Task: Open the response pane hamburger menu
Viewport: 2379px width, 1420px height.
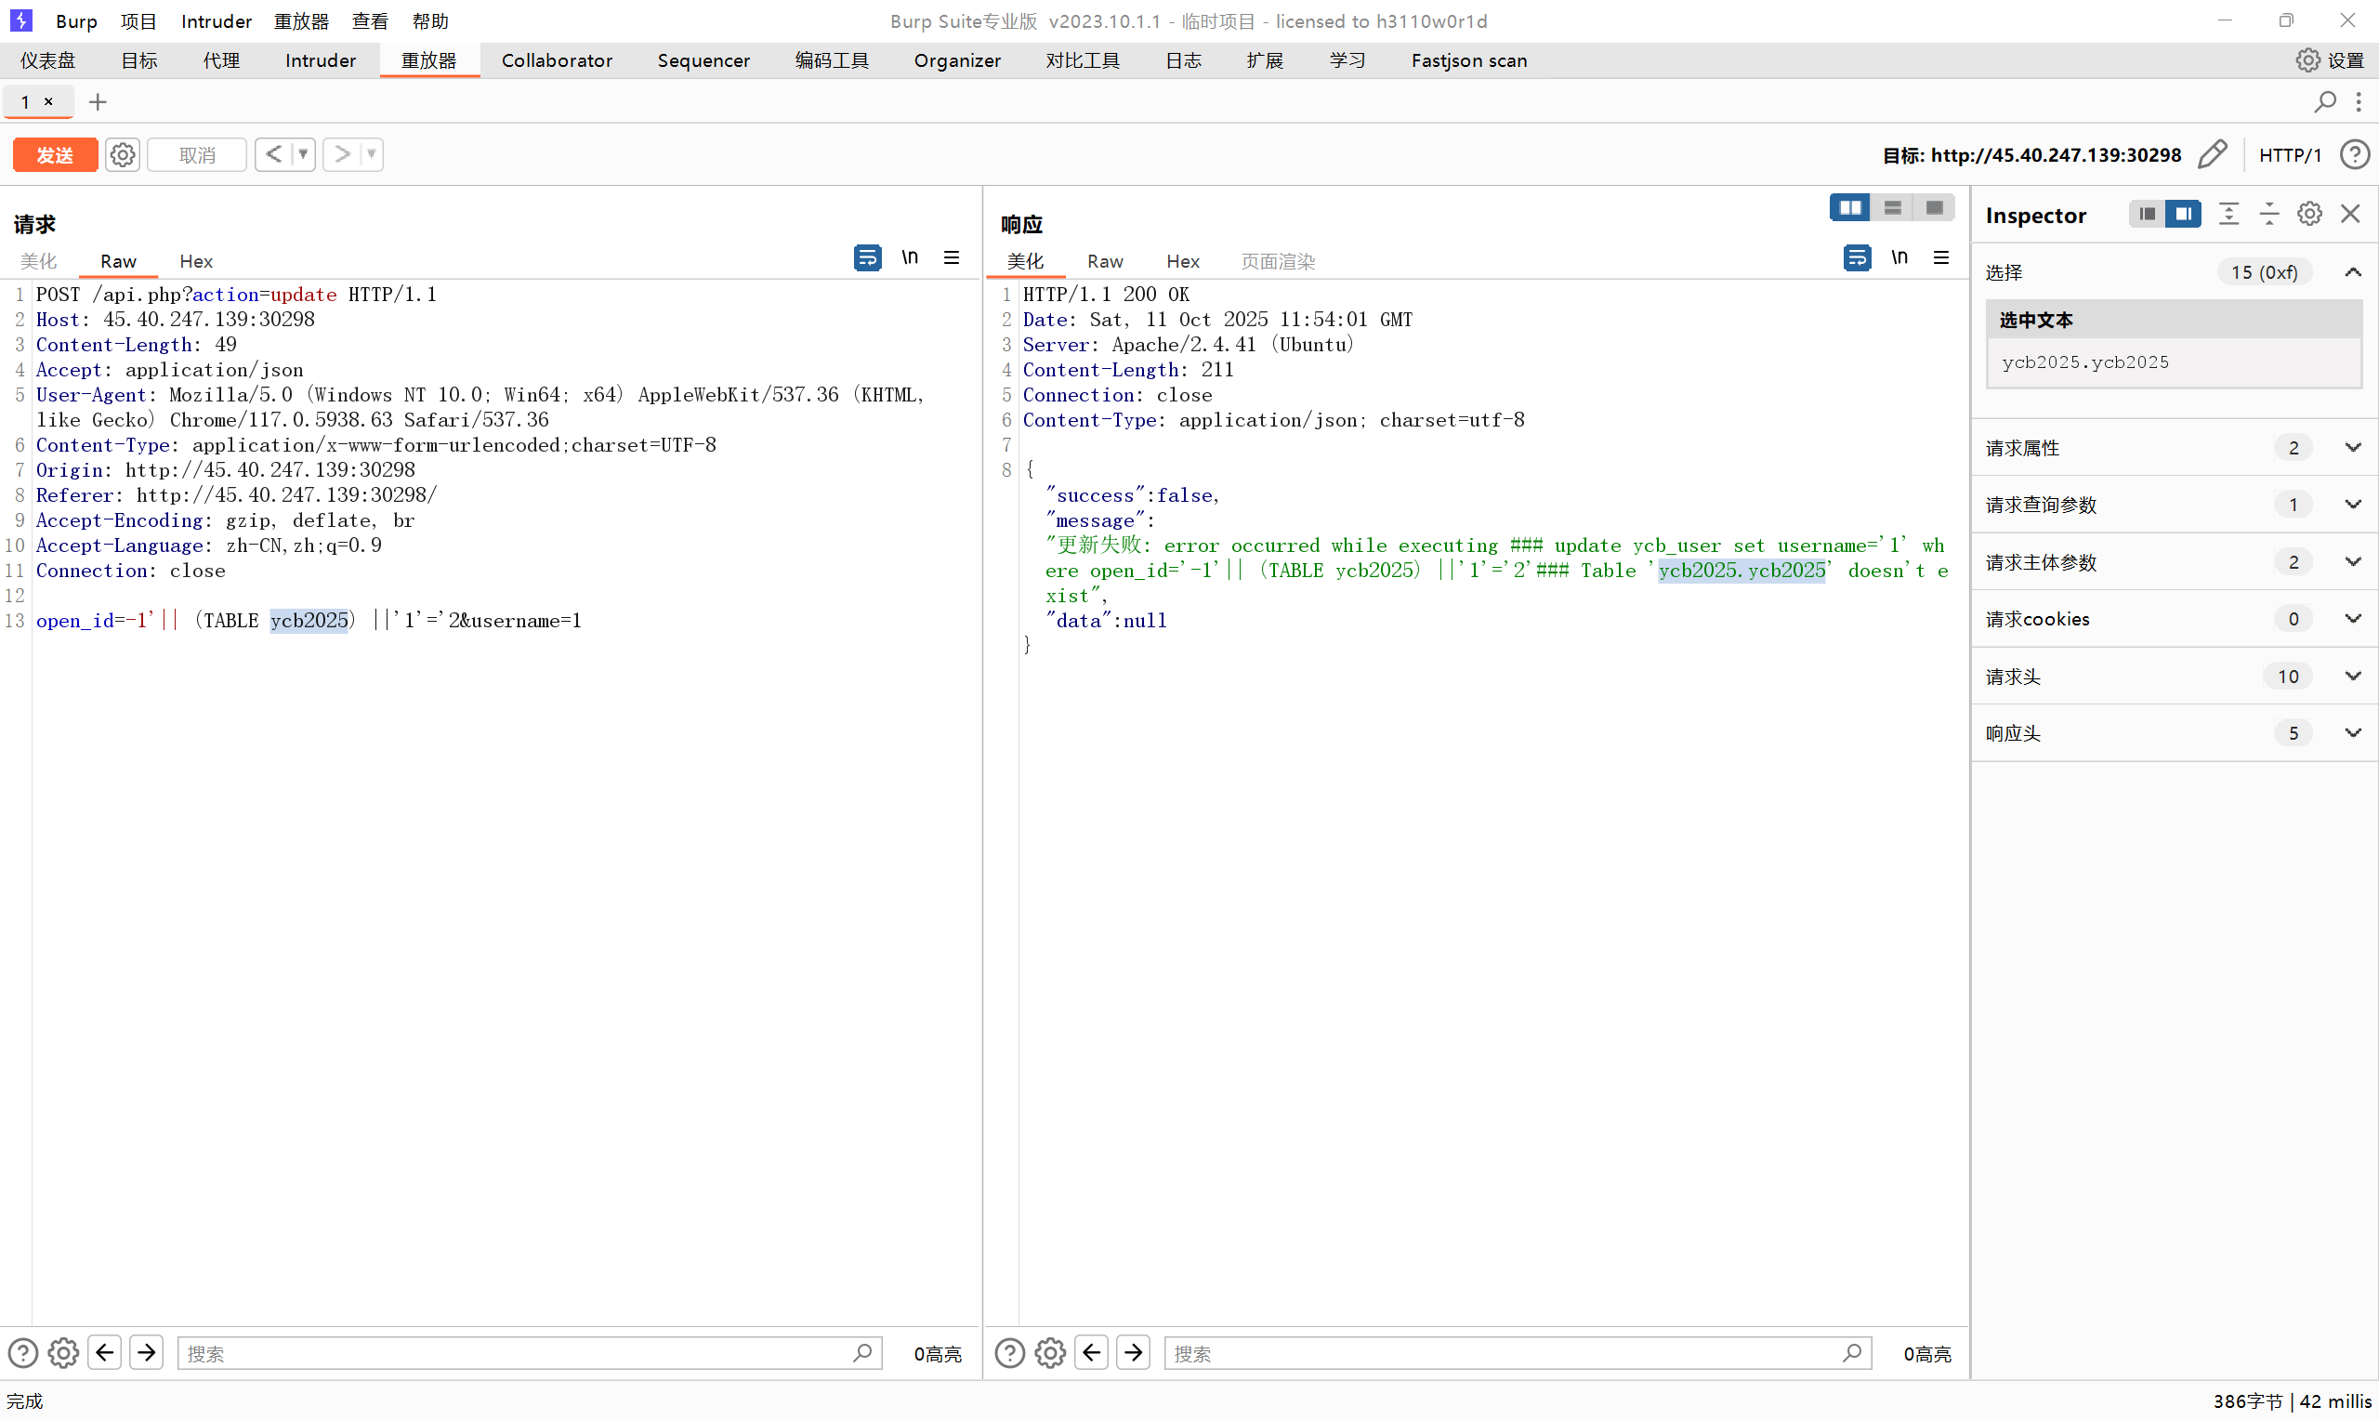Action: tap(1941, 257)
